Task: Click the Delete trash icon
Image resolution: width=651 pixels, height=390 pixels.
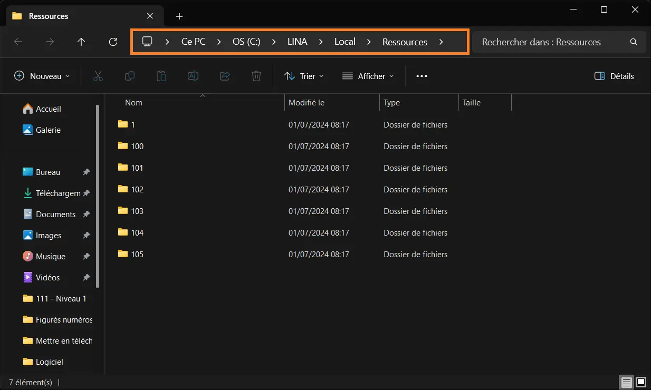Action: [256, 76]
